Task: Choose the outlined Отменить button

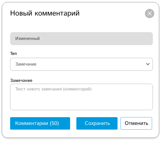Action: [x=136, y=123]
